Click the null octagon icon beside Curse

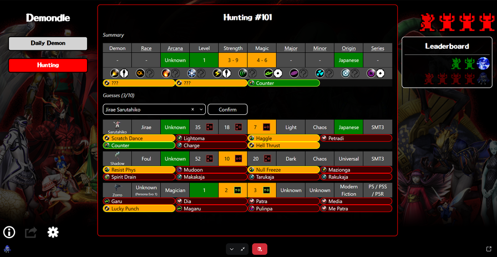point(381,73)
